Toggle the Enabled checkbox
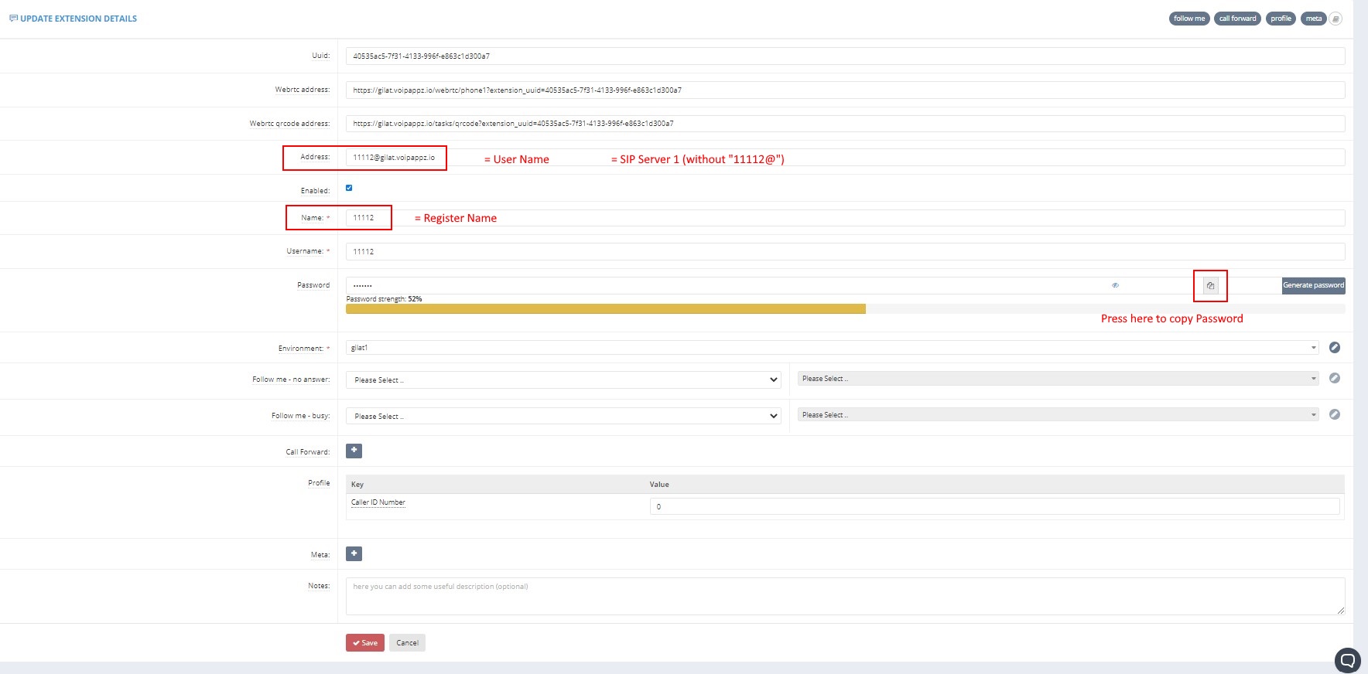1368x674 pixels. coord(349,188)
